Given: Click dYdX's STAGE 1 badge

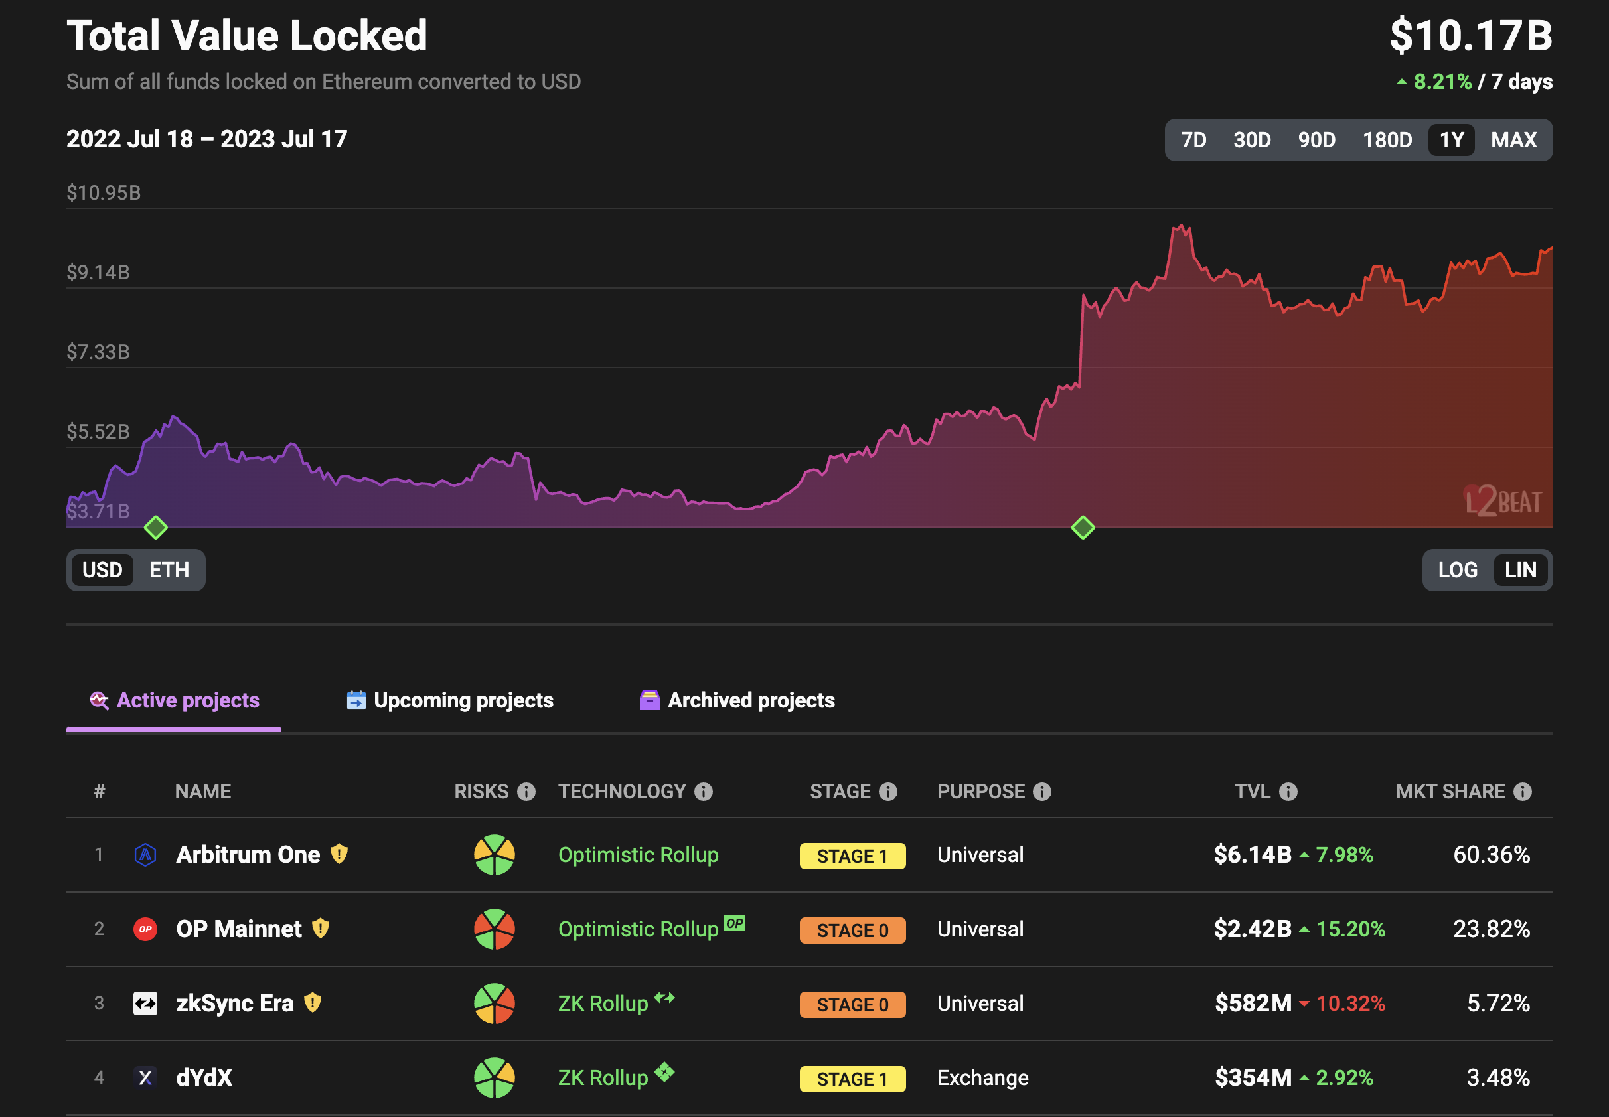Looking at the screenshot, I should [852, 1079].
